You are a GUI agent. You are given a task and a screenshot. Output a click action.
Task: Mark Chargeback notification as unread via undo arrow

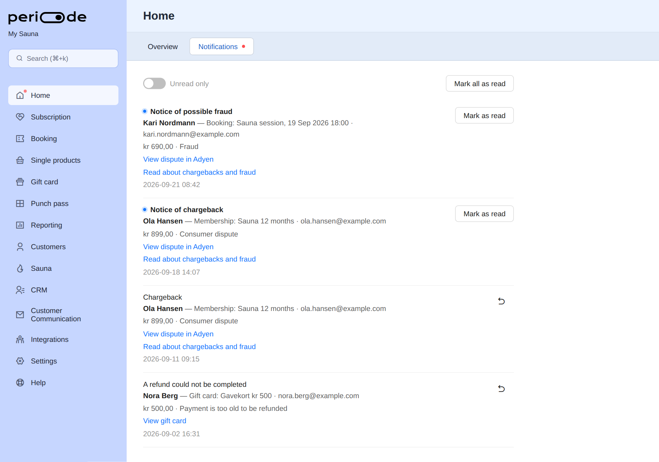click(501, 301)
